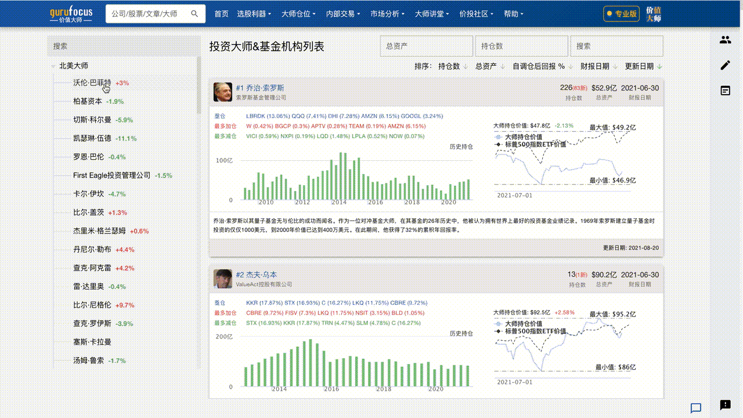Open 乔治·索罗斯's avatar photo
This screenshot has height=418, width=743.
(223, 92)
